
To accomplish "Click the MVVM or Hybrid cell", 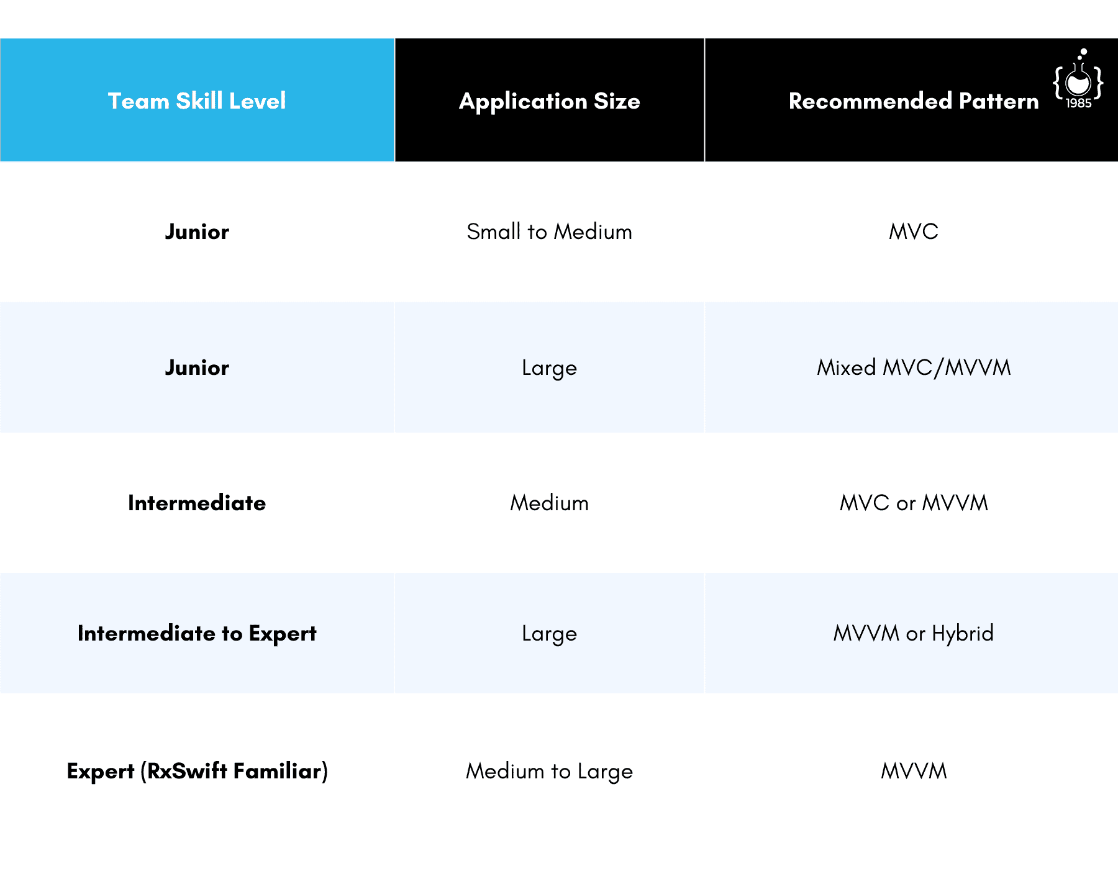I will (x=914, y=633).
